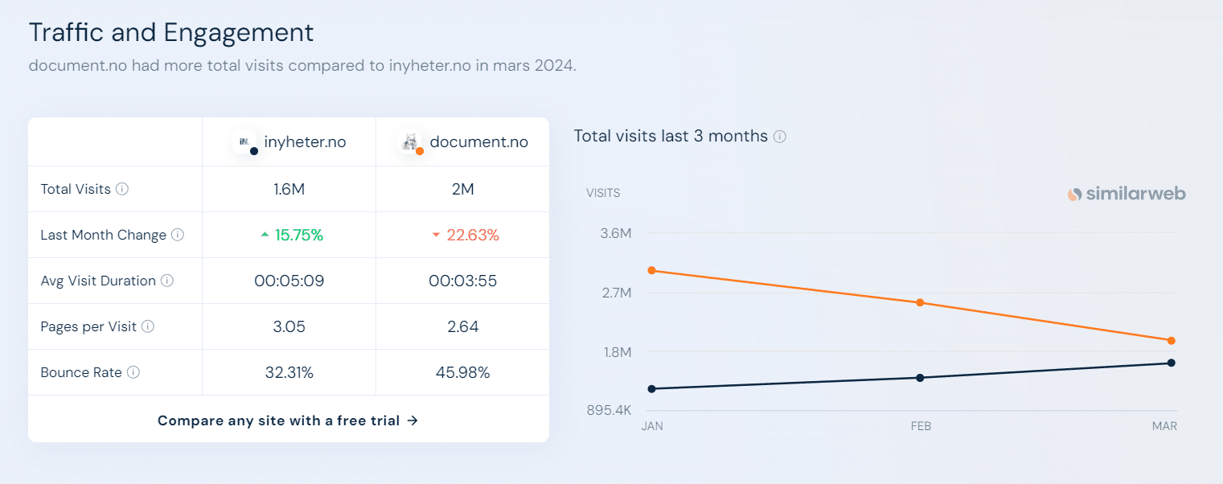The width and height of the screenshot is (1223, 484).
Task: Select orange January data point on chart
Action: coord(651,270)
